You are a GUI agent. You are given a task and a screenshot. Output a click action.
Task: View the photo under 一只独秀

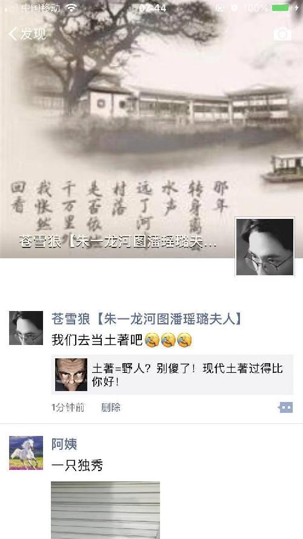click(105, 510)
